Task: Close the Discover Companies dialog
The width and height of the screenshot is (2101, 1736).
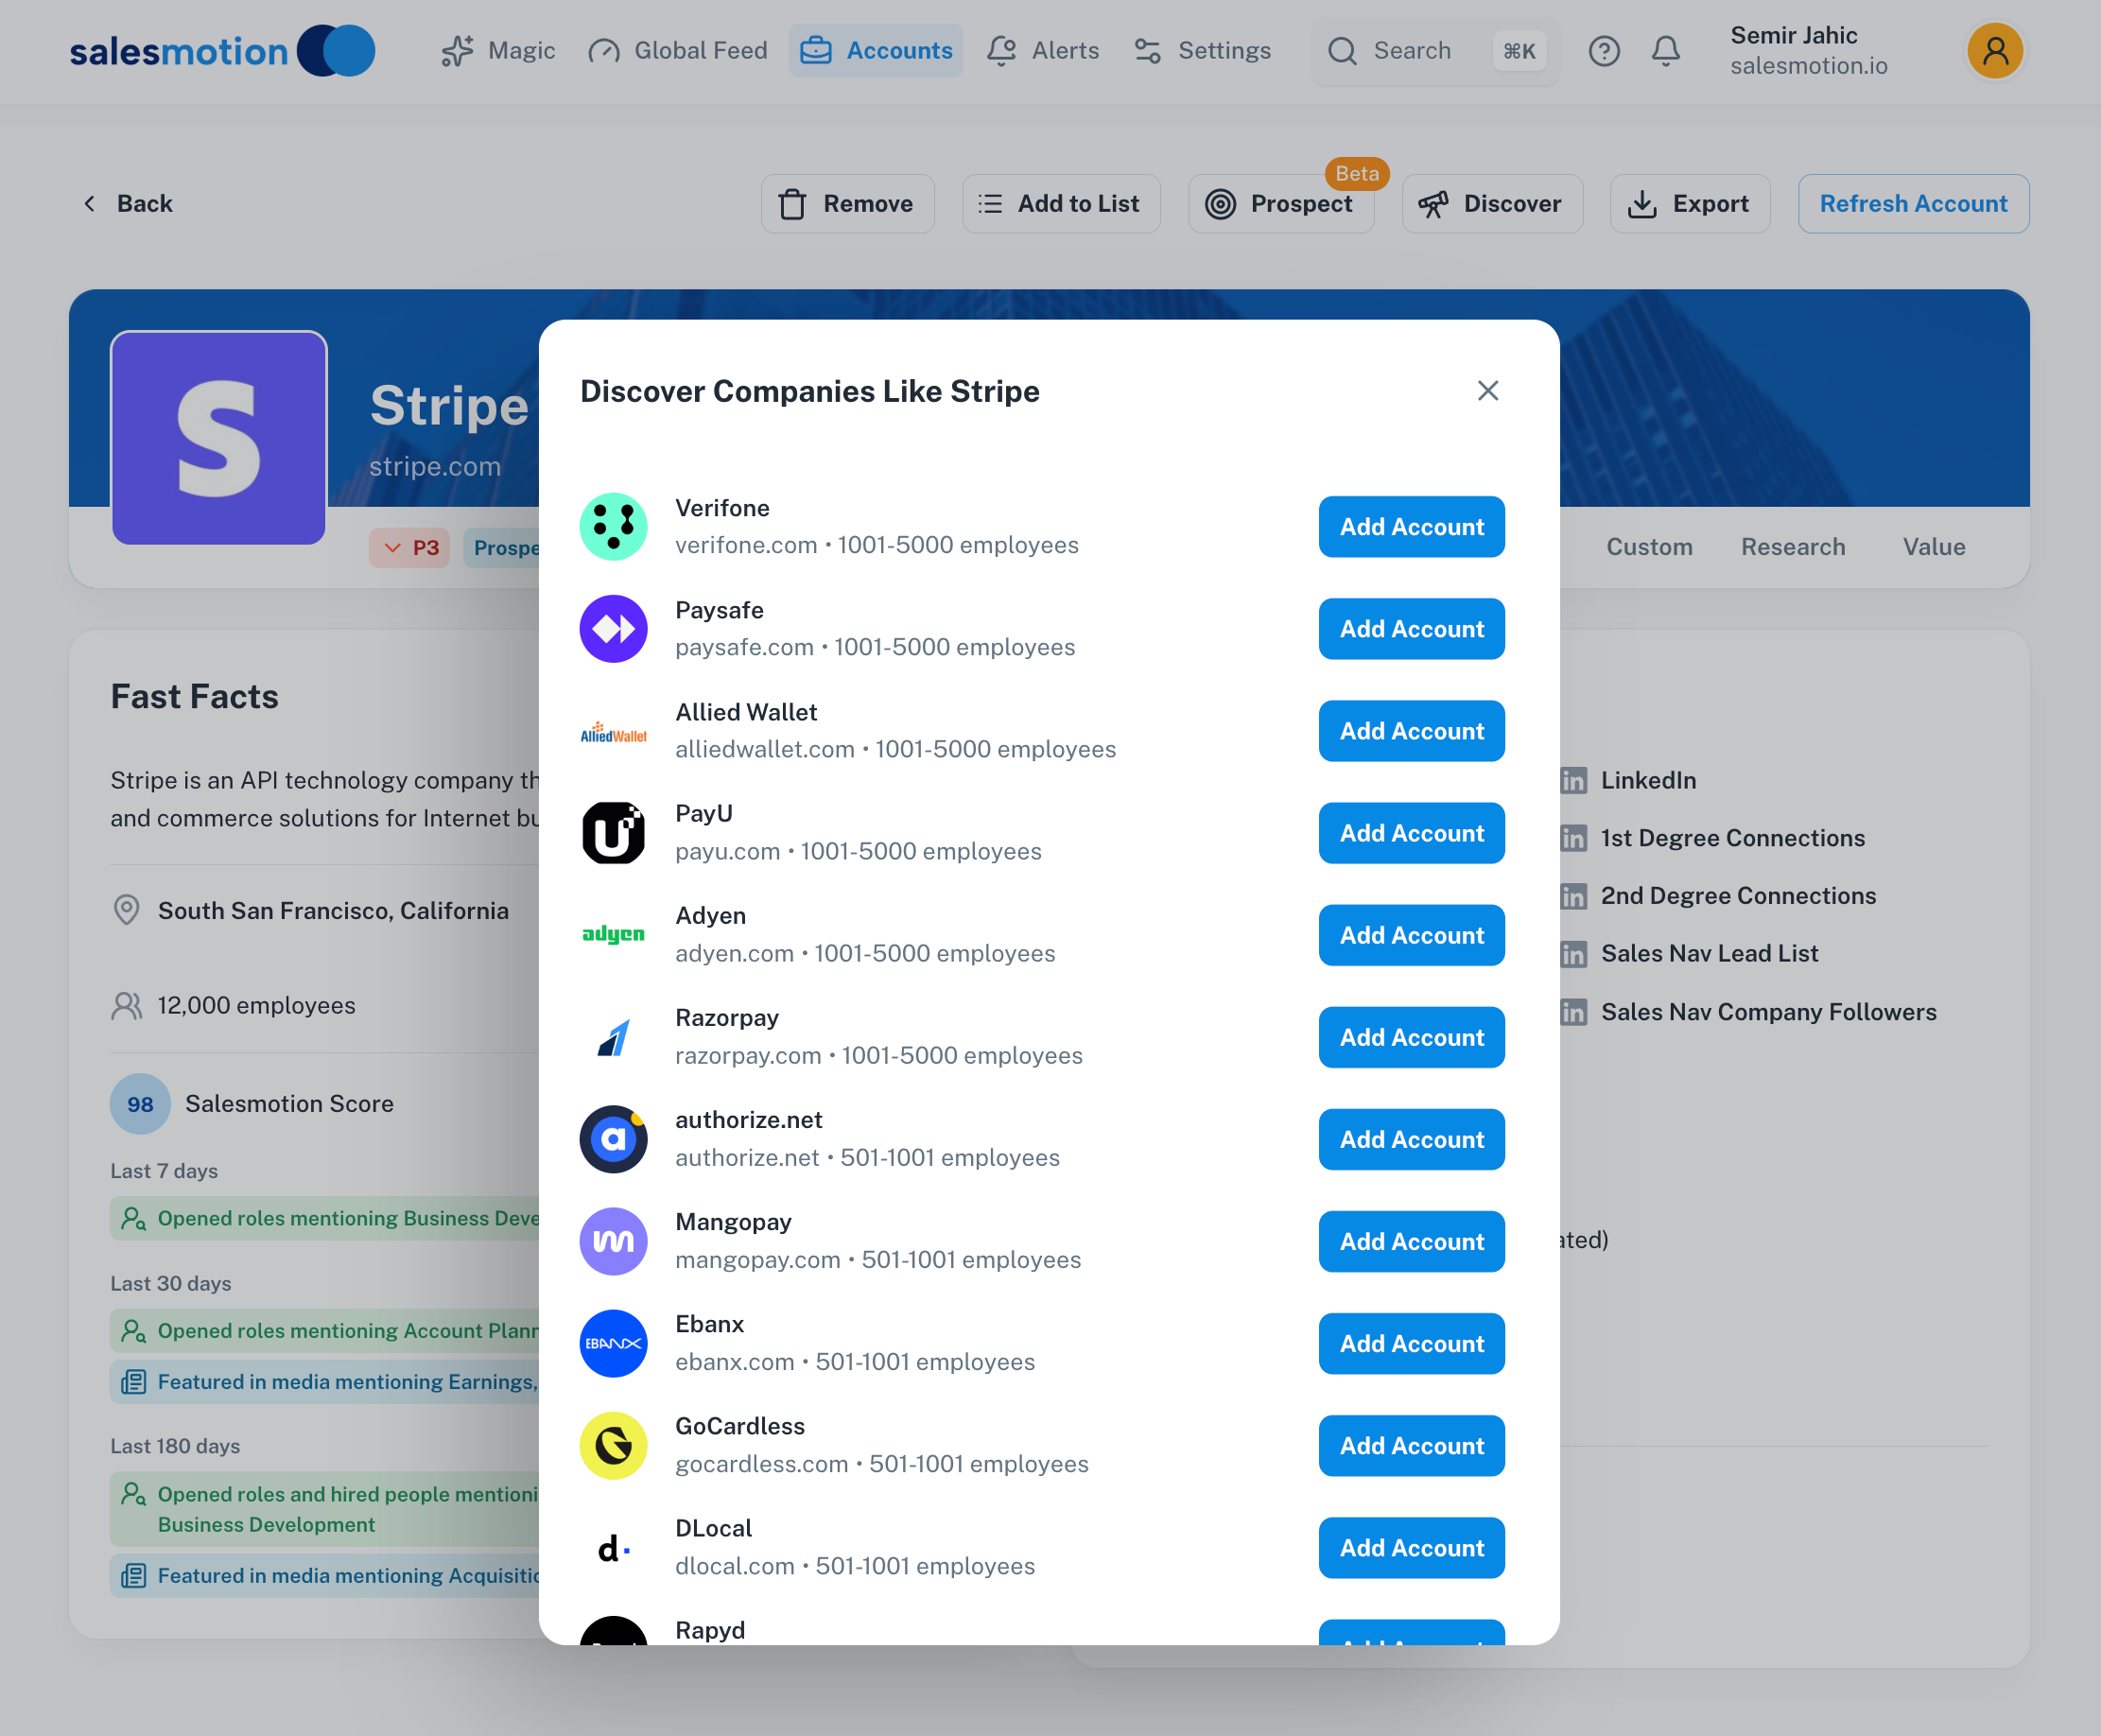Action: tap(1487, 391)
